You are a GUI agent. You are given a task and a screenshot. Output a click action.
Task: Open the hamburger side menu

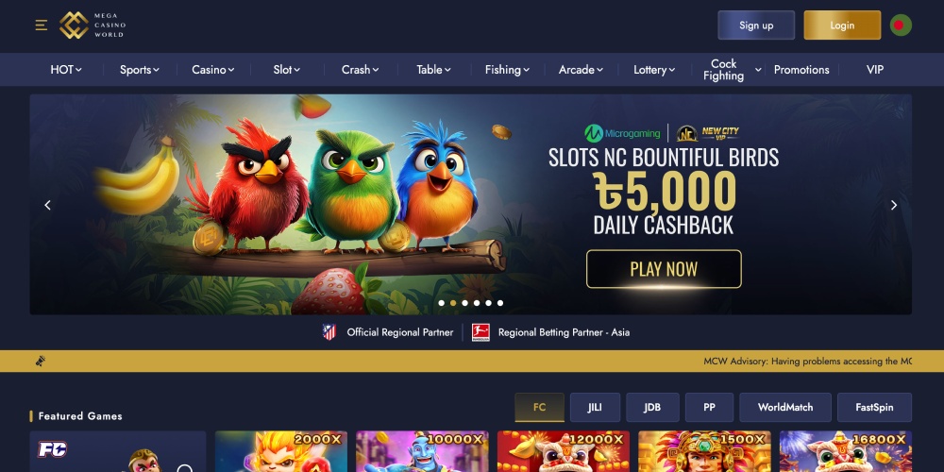(x=41, y=25)
